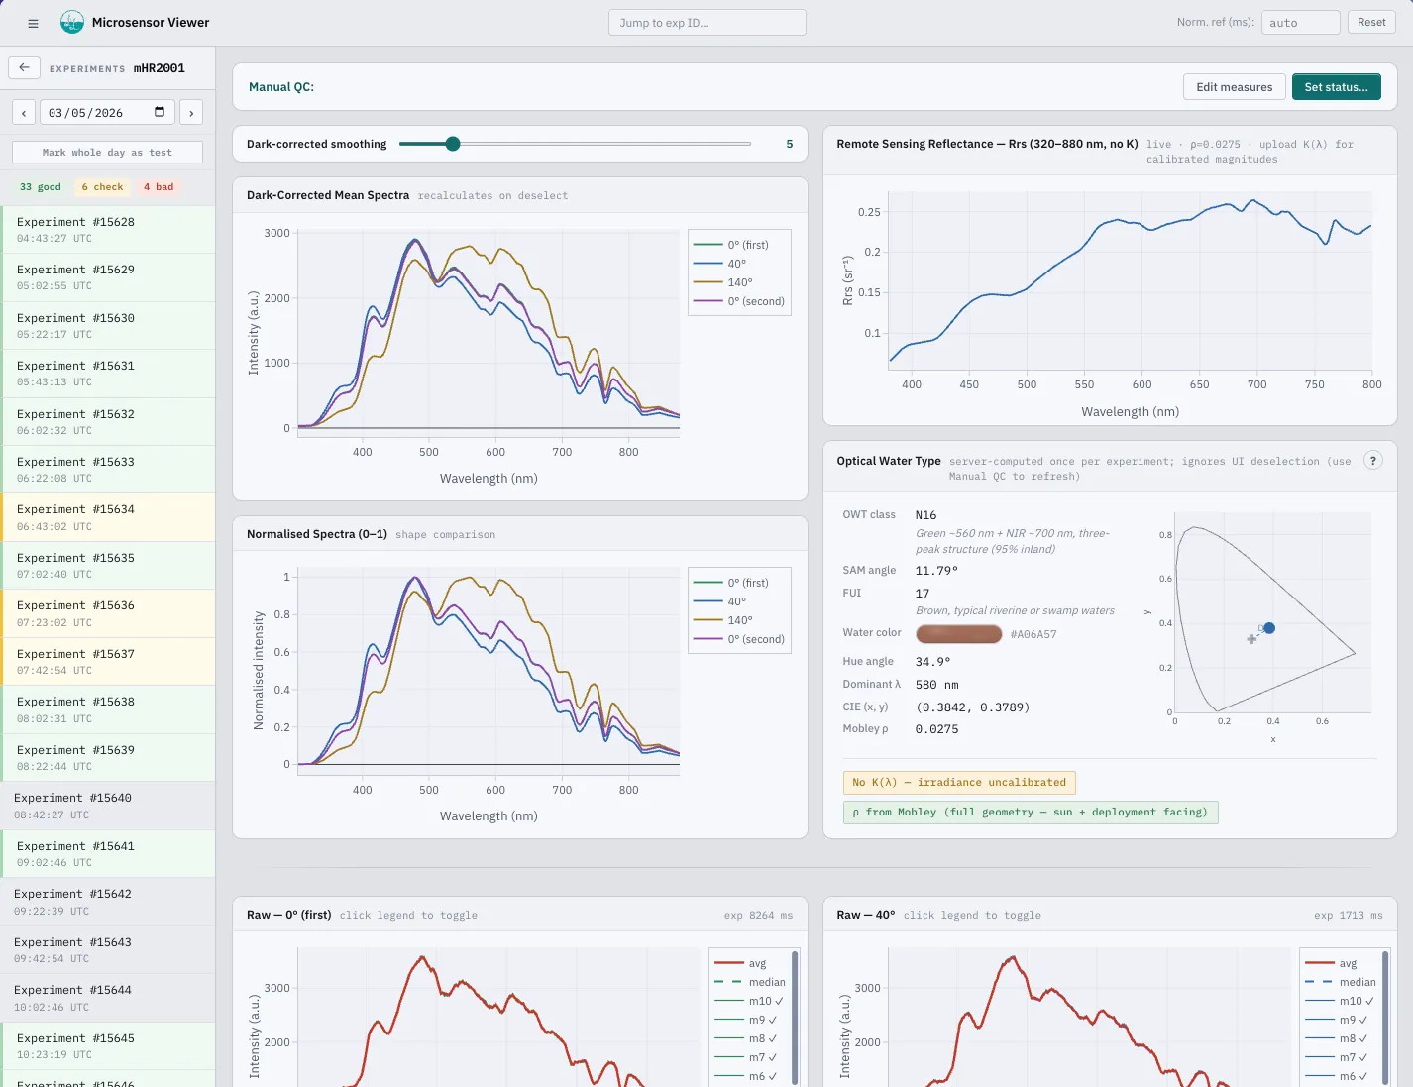Toggle m9 measurement in Raw 40° legend
Screen dimensions: 1413x1087
pyautogui.click(x=1340, y=1020)
